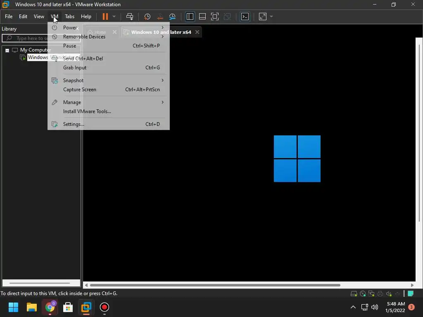The image size is (423, 317).
Task: Open the Windows Start button
Action: pos(13,307)
